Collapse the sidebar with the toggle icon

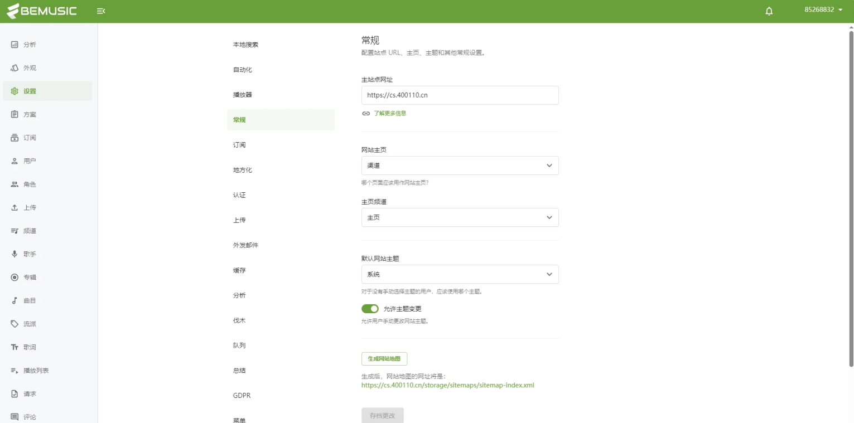point(101,11)
